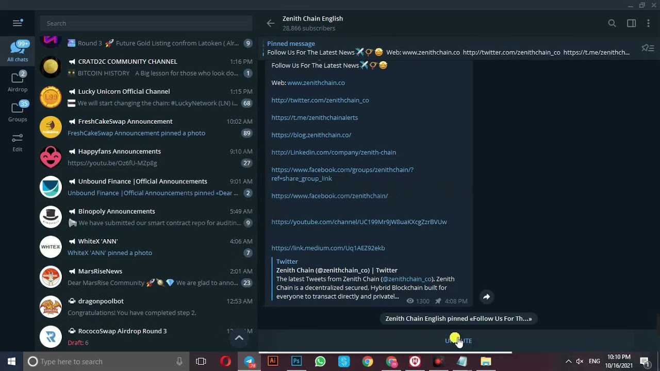Open Linkedin.com/company/zenith-chain link
The width and height of the screenshot is (660, 371).
point(334,153)
